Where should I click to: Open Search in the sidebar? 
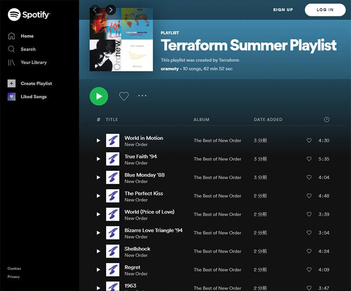tap(28, 49)
